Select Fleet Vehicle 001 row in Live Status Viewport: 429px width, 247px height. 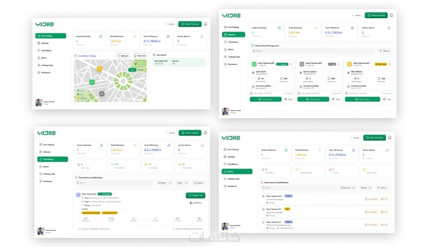(179, 62)
